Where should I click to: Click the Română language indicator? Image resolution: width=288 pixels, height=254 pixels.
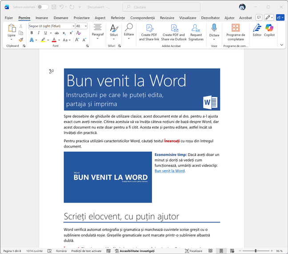click(x=61, y=251)
